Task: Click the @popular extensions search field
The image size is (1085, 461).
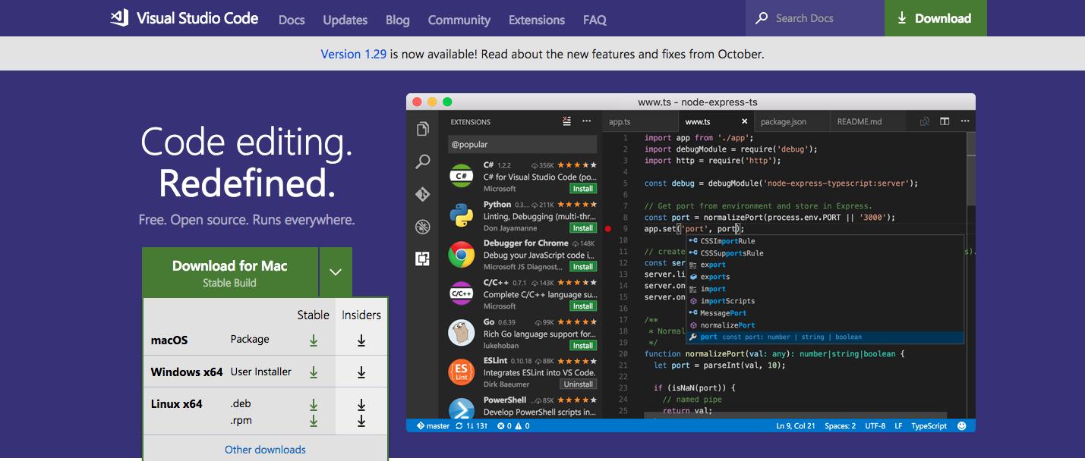Action: point(522,143)
